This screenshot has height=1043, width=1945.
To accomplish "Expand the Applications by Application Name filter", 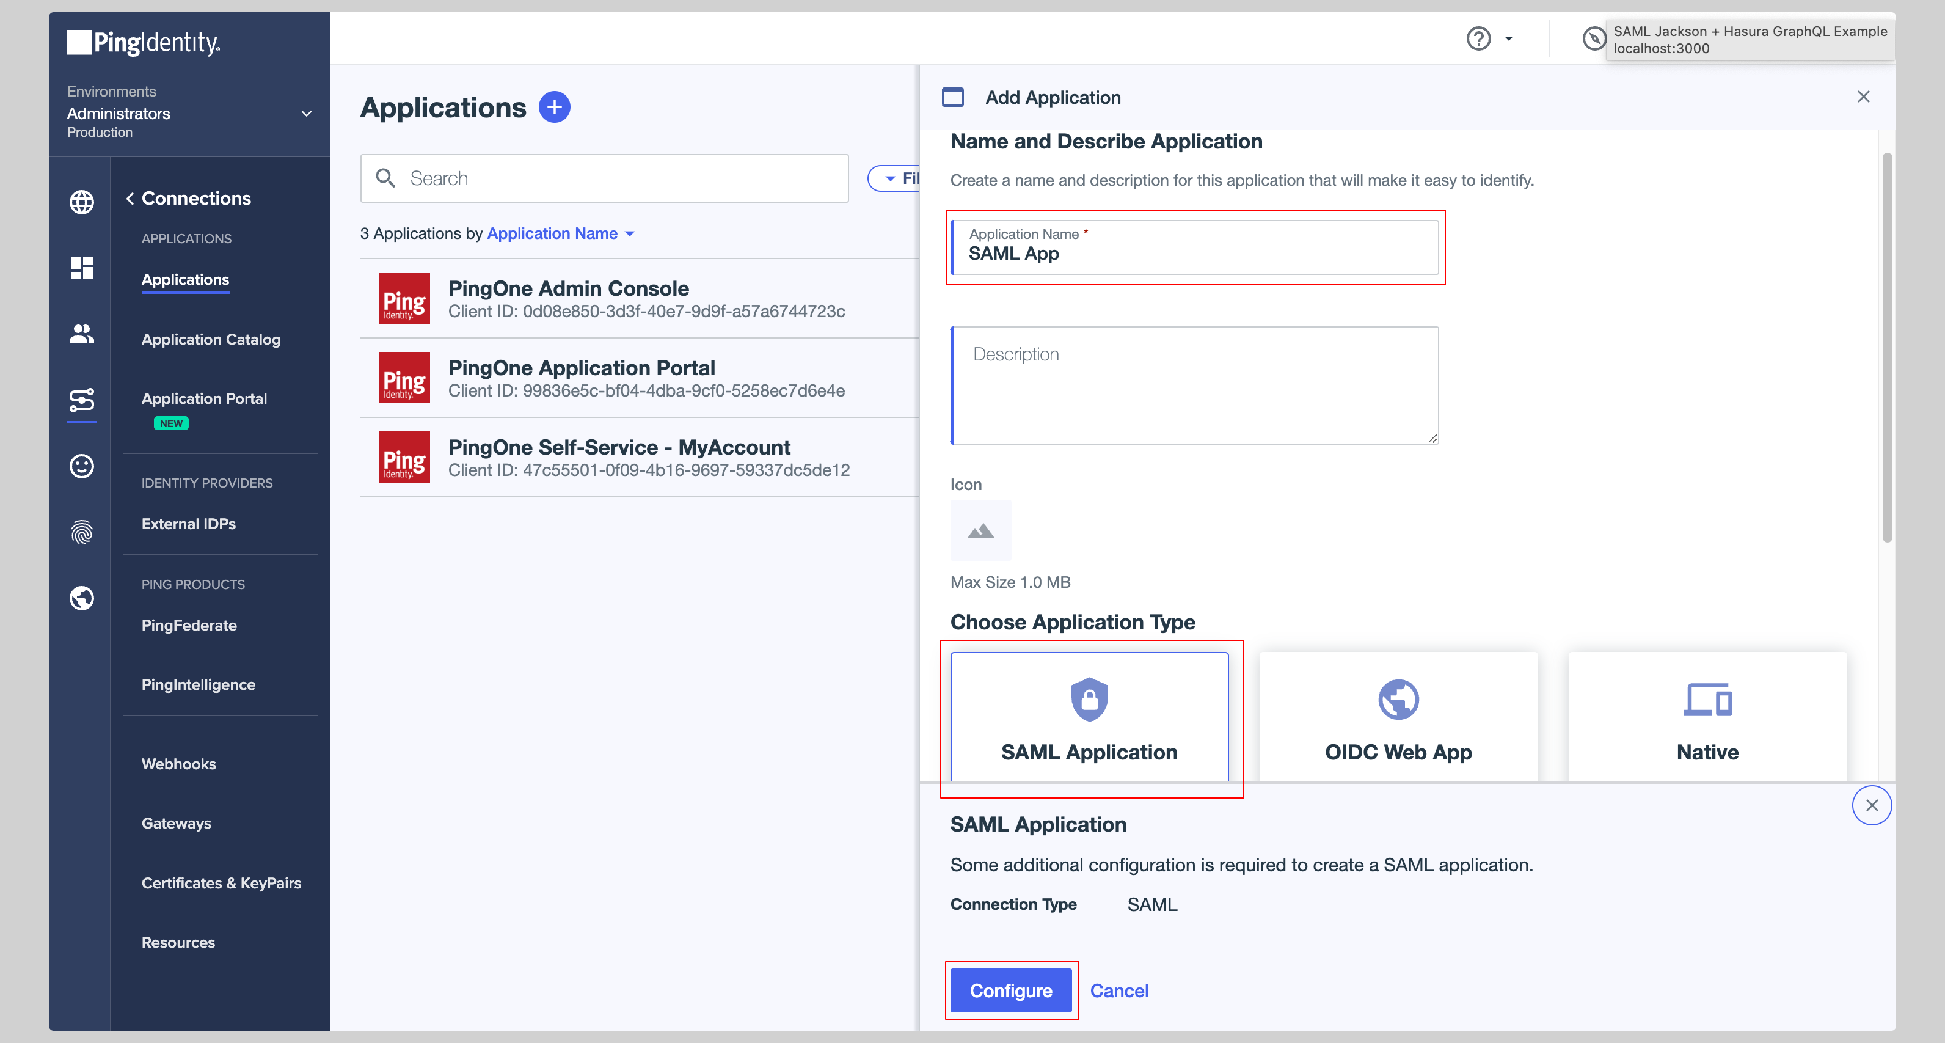I will [629, 233].
